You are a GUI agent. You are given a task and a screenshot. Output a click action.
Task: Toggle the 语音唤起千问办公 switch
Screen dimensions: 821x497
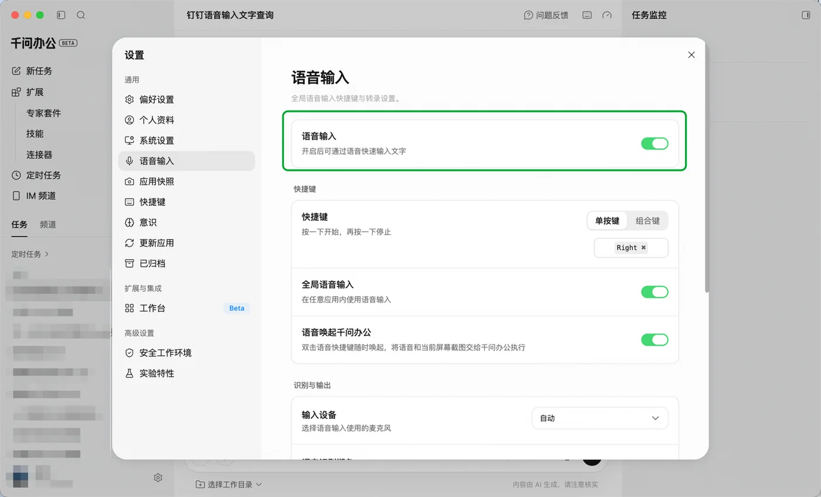coord(654,340)
